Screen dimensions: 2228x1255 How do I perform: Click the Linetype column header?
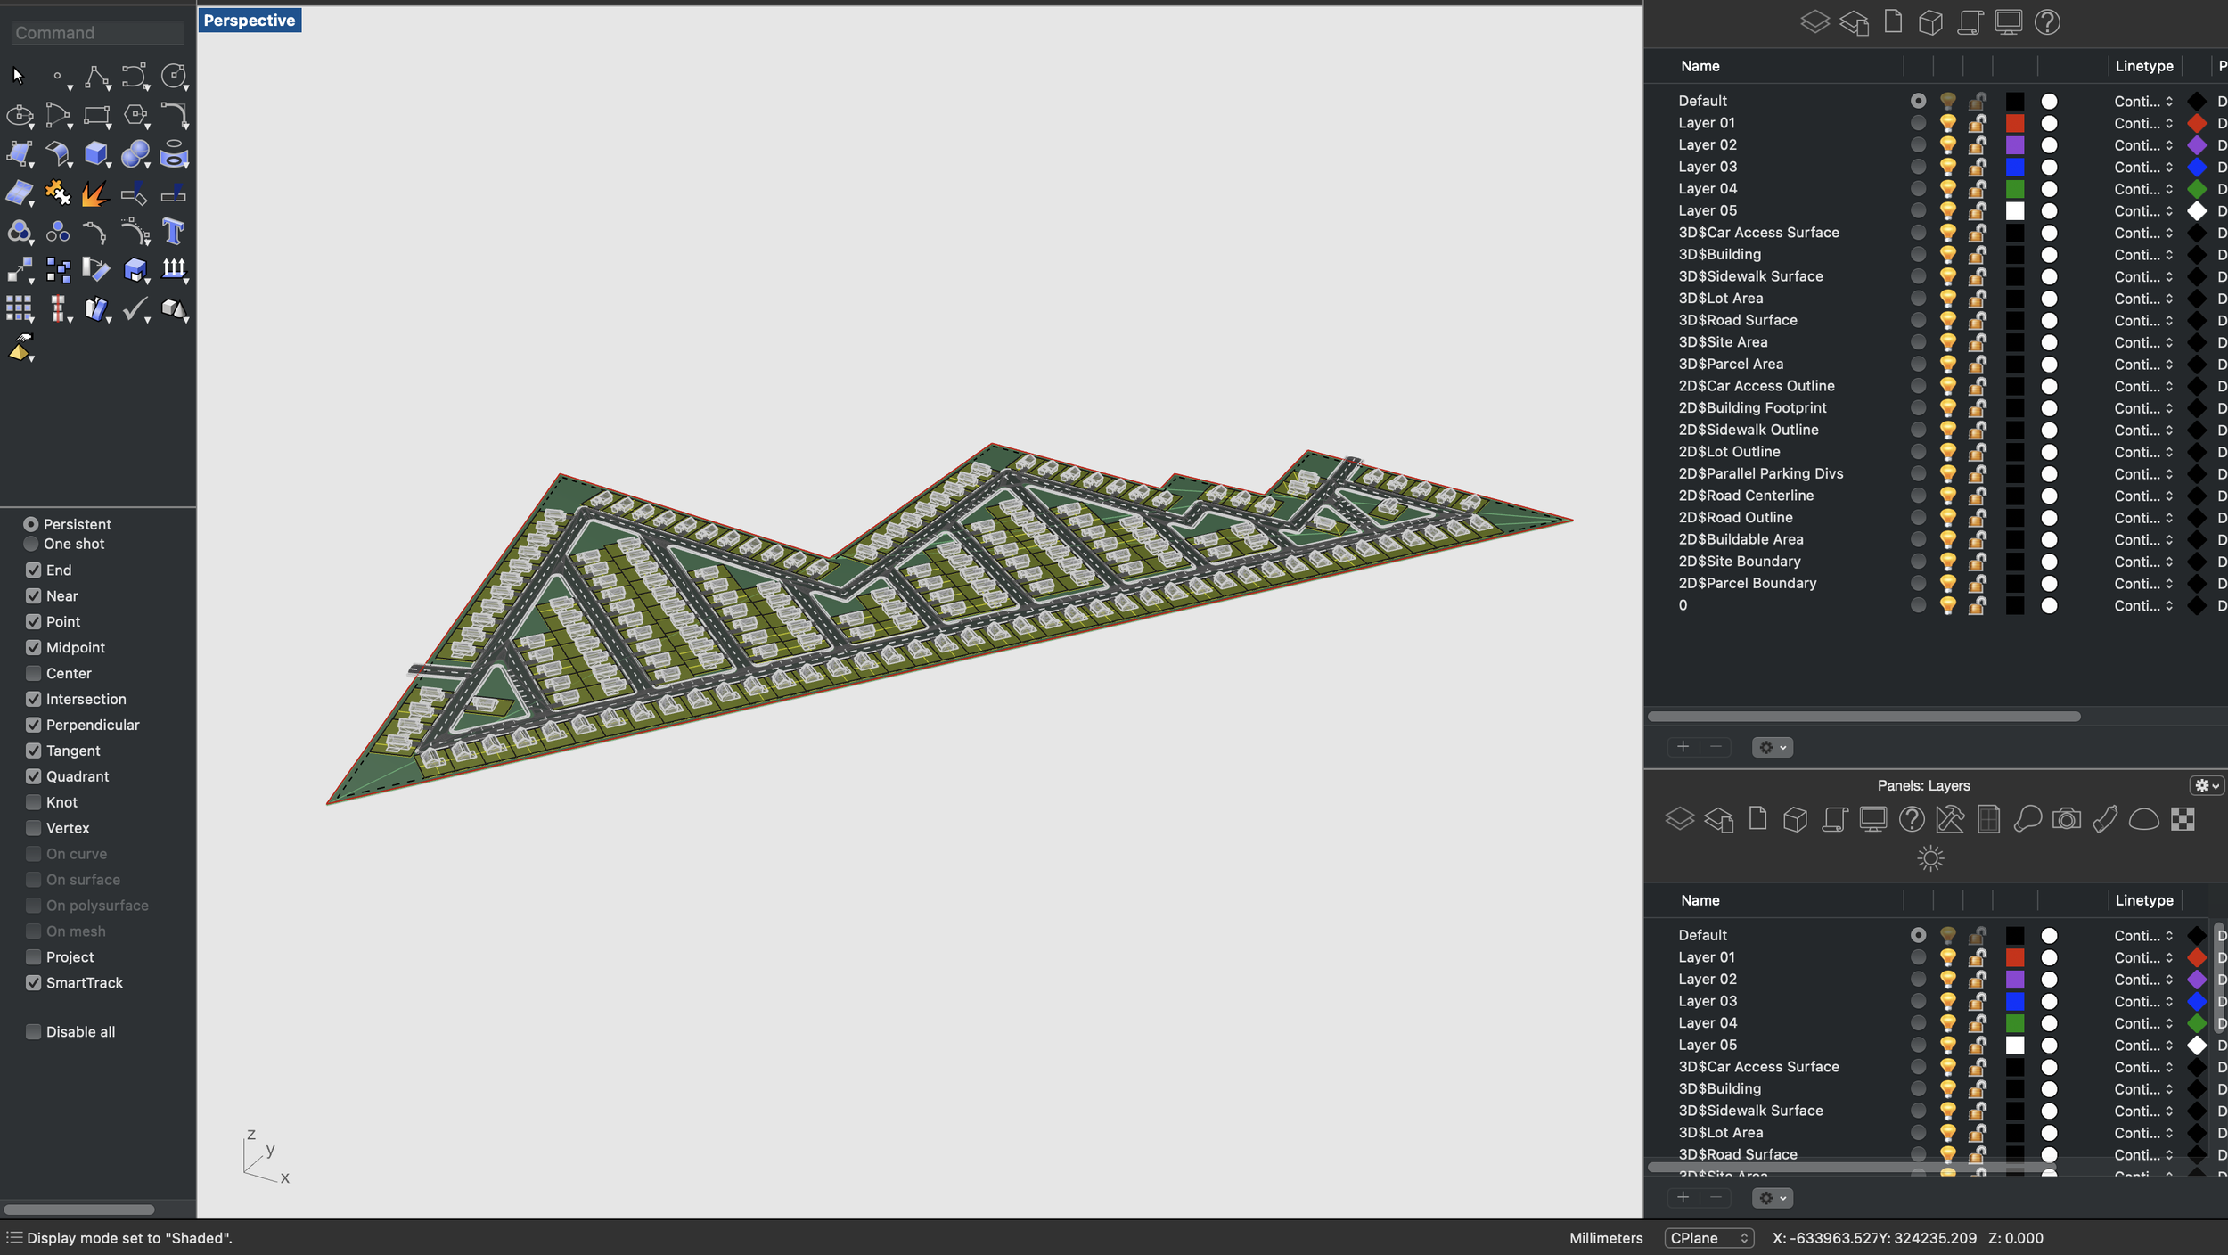pyautogui.click(x=2143, y=66)
